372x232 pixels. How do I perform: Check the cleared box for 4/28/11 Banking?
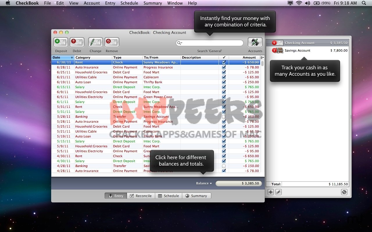pos(224,166)
